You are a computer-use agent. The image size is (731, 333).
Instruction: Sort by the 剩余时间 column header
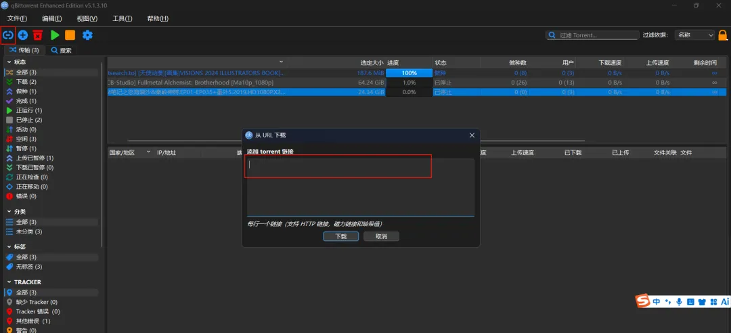coord(705,62)
